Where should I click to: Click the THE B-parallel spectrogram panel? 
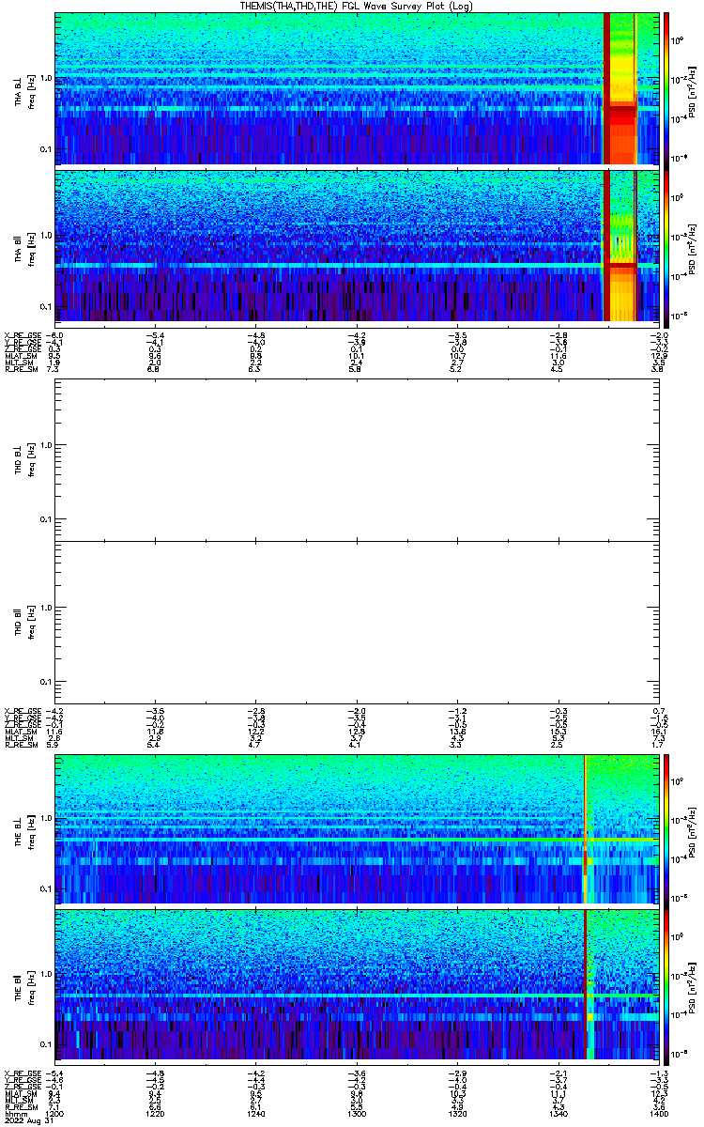click(357, 984)
